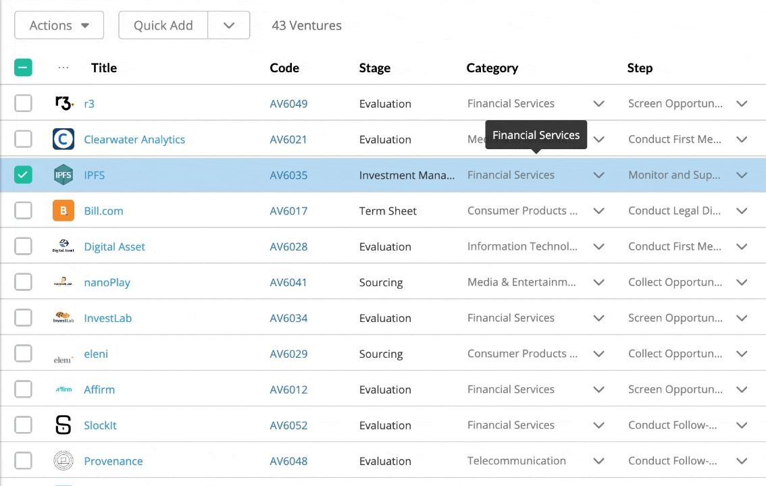The height and width of the screenshot is (486, 766).
Task: Open Category dropdown for Digital Asset
Action: (x=599, y=246)
